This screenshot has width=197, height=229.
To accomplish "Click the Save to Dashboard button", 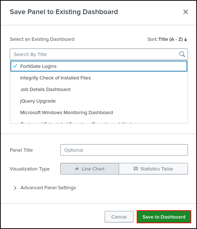I will tap(164, 217).
